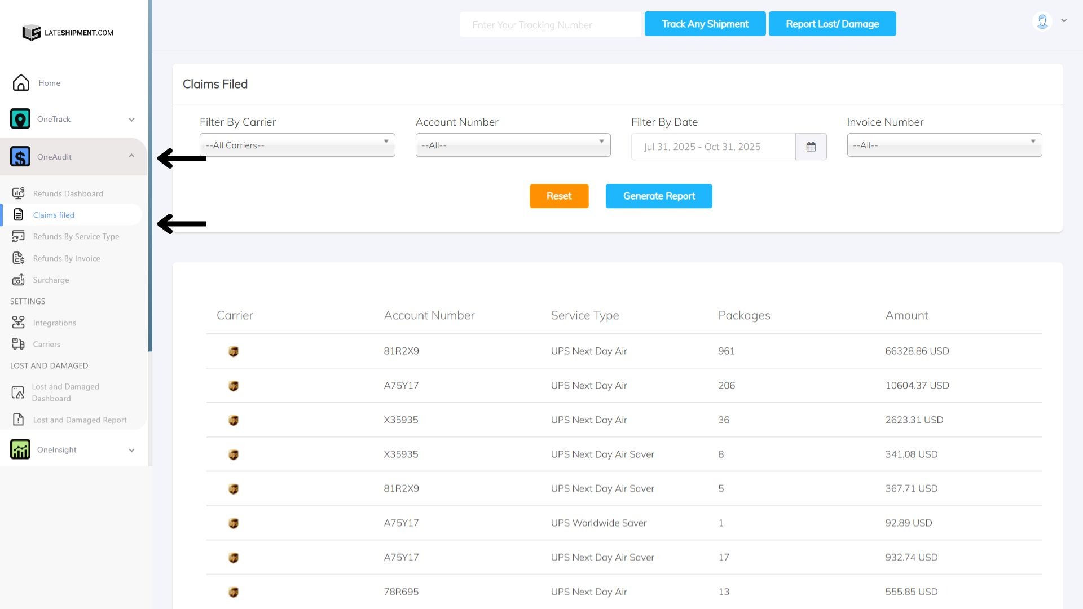Click the OneAudit dollar sign icon
Viewport: 1083px width, 609px height.
(20, 157)
